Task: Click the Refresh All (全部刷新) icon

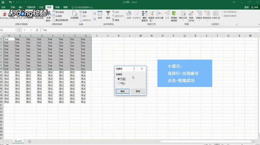Action: pos(74,14)
